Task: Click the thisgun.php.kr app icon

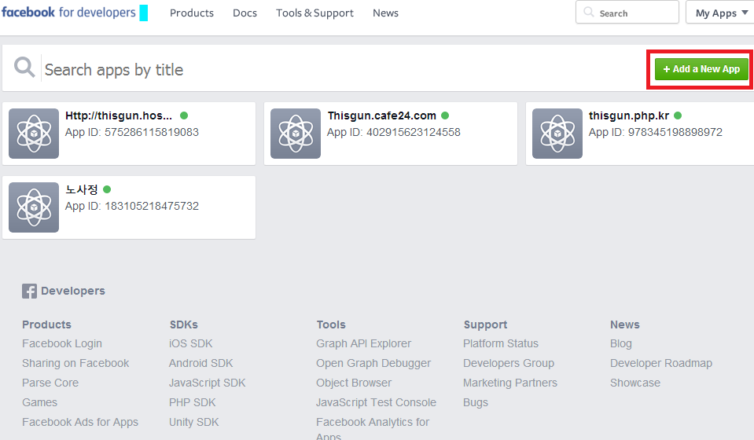Action: 557,134
